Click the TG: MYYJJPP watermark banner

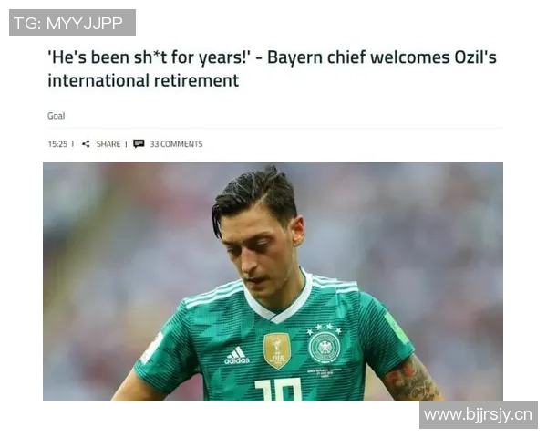click(x=72, y=23)
